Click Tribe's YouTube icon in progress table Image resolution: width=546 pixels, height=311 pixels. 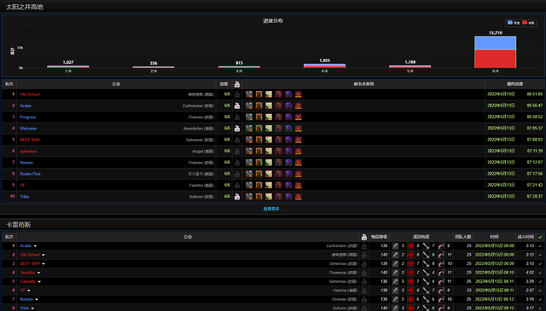pos(237,197)
